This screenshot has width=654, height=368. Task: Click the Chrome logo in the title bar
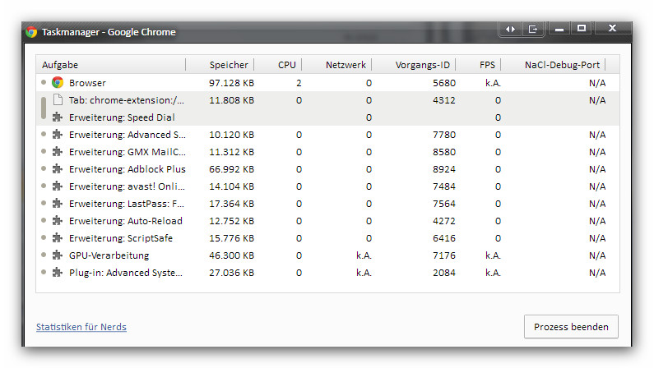[31, 32]
